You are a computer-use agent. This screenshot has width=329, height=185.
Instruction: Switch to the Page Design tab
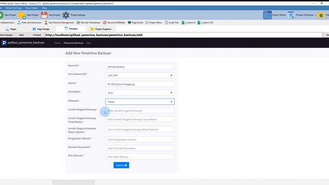point(41,29)
